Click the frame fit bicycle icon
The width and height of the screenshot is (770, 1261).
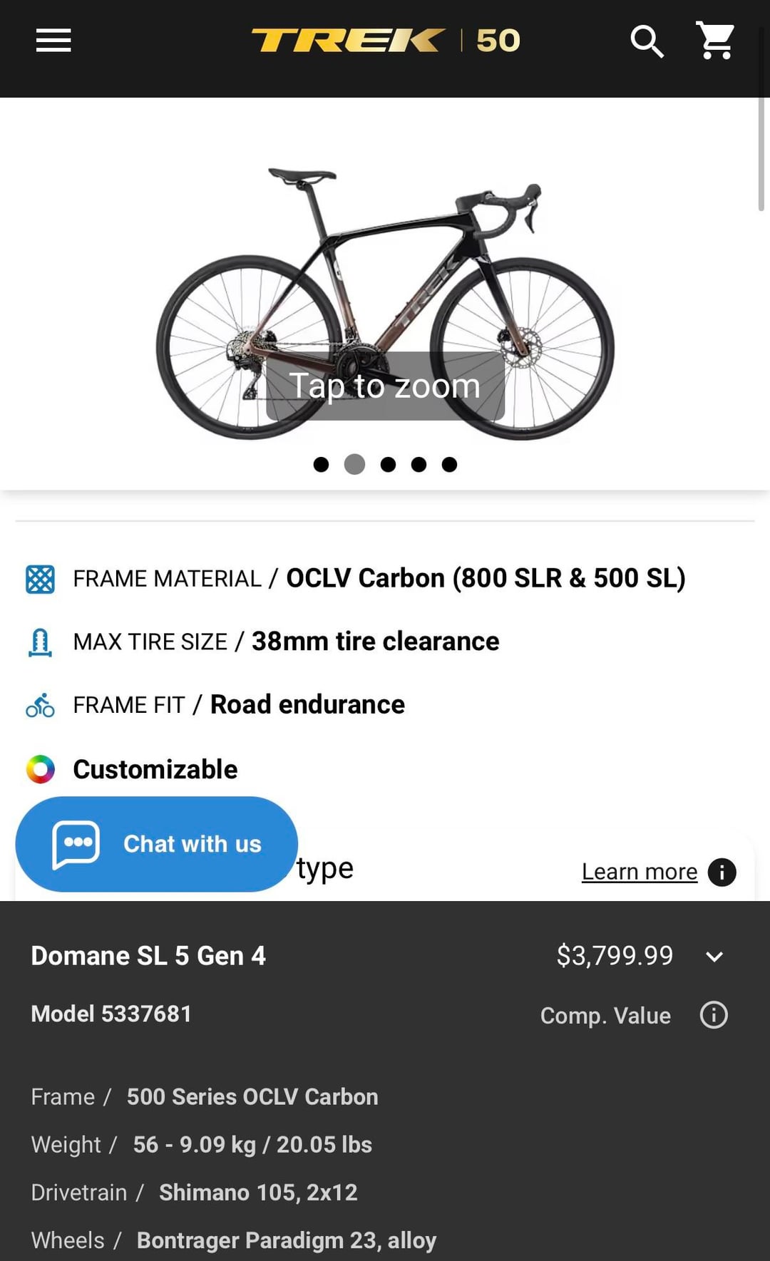40,706
